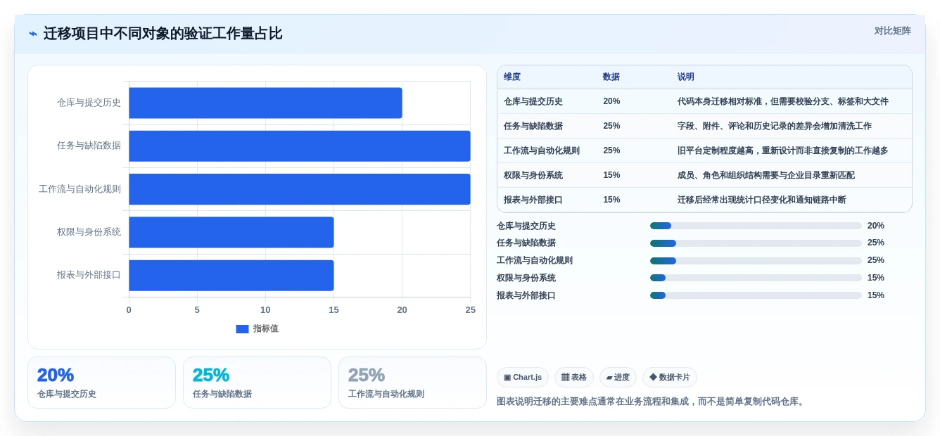Click the 数据卡片 tag chip
The height and width of the screenshot is (436, 940).
[670, 377]
